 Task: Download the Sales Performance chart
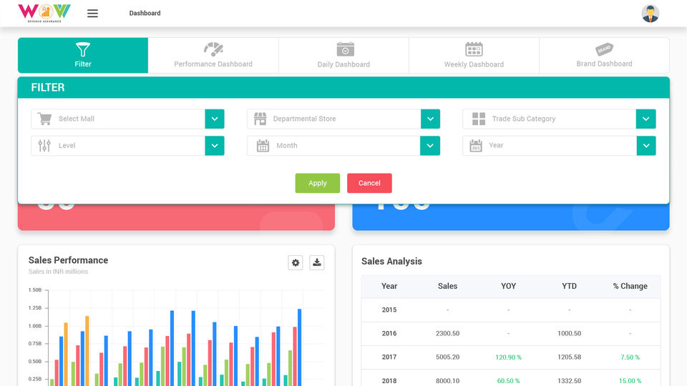click(x=317, y=262)
